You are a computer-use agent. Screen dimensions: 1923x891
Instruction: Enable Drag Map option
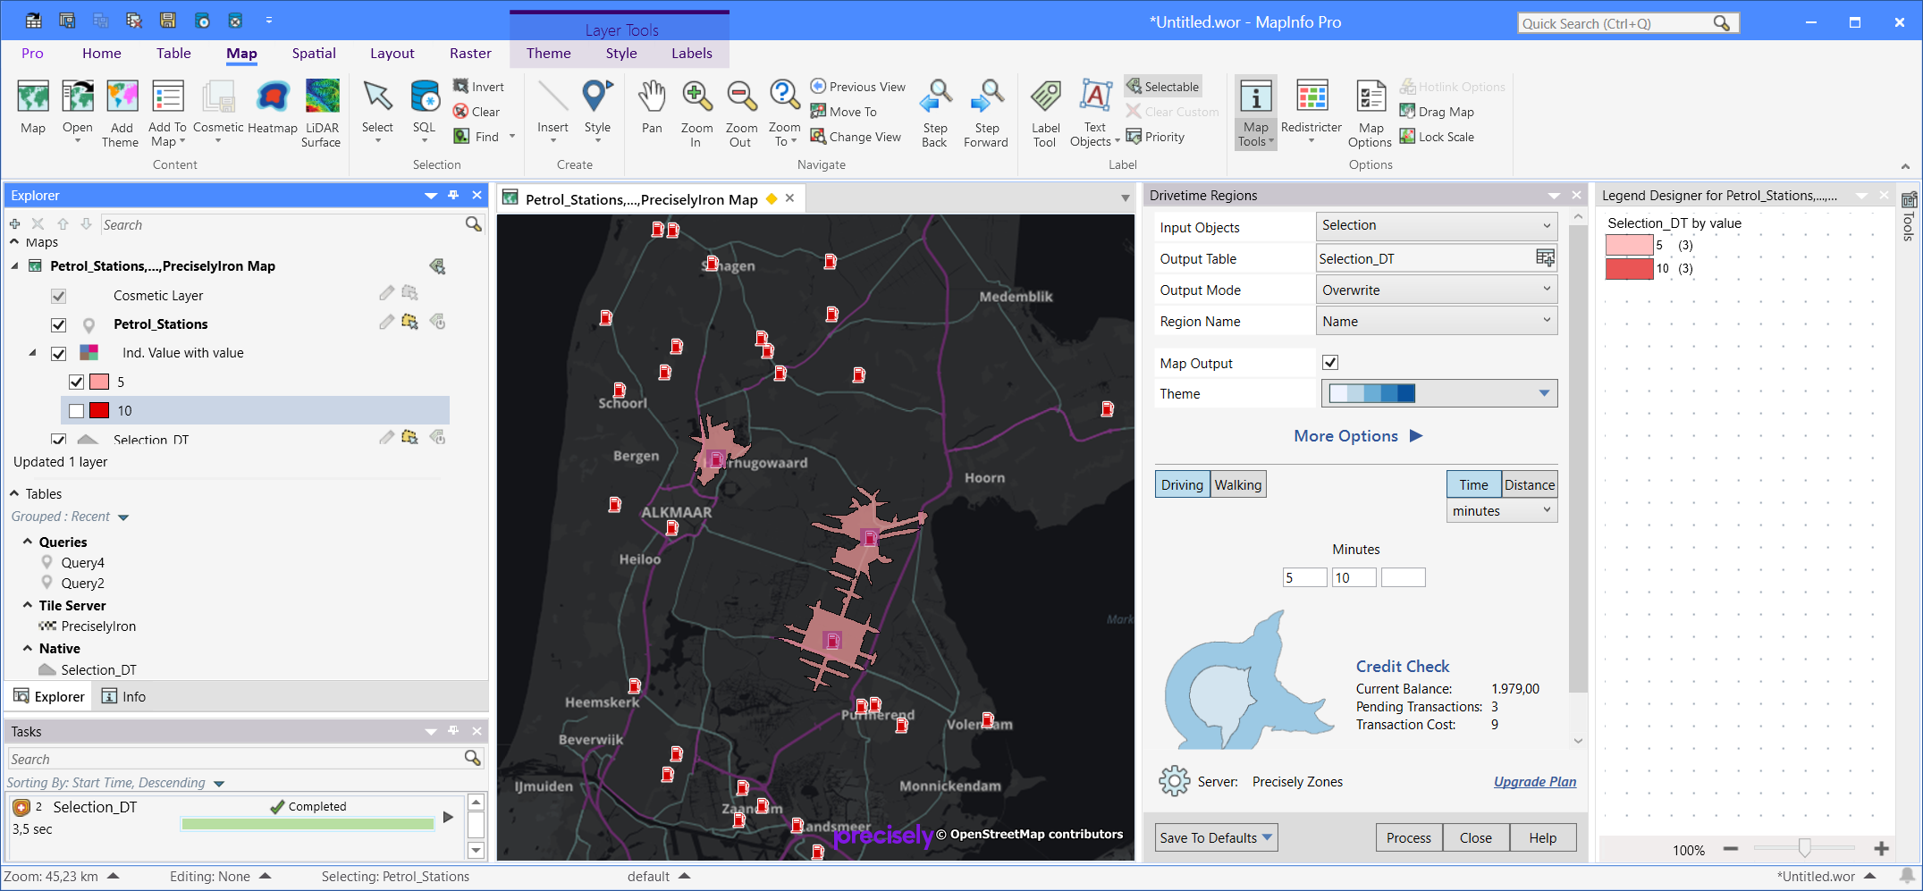pyautogui.click(x=1437, y=112)
